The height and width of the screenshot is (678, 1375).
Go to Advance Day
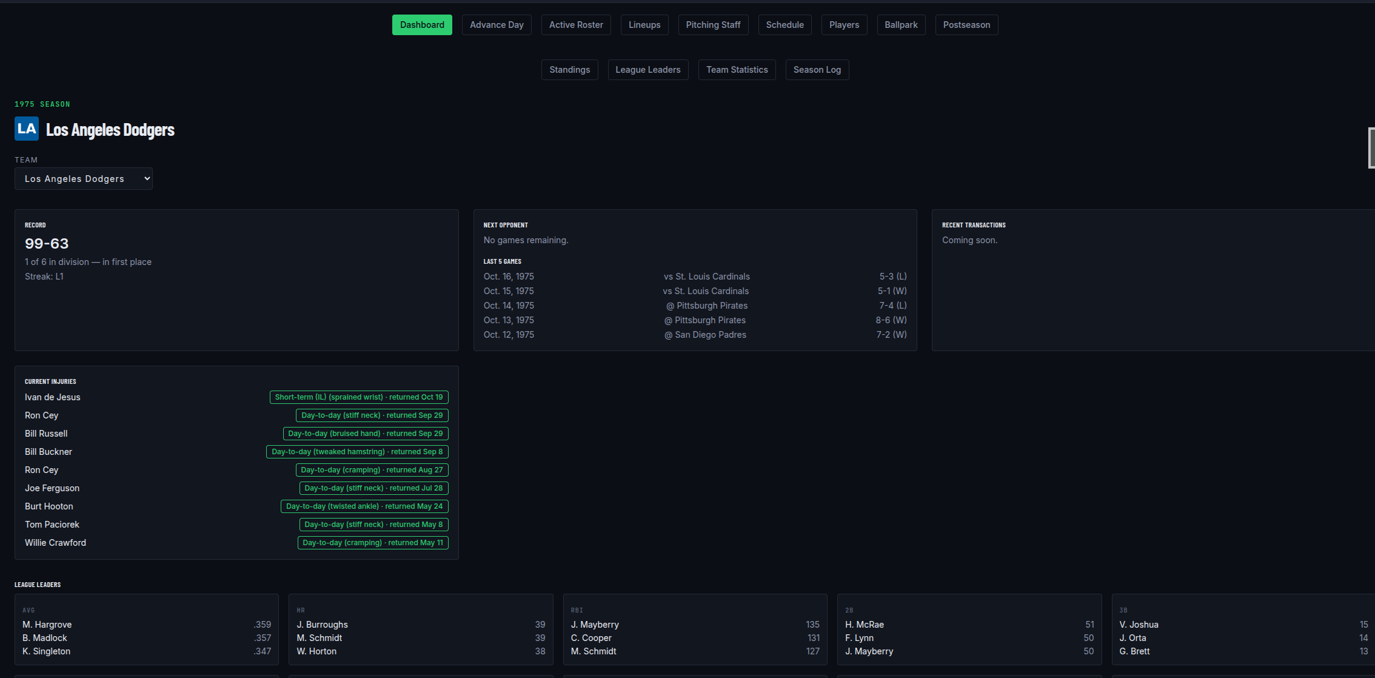pos(497,25)
